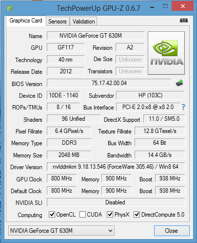Click the Name field showing GT 630M
197x243 pixels.
coord(96,36)
